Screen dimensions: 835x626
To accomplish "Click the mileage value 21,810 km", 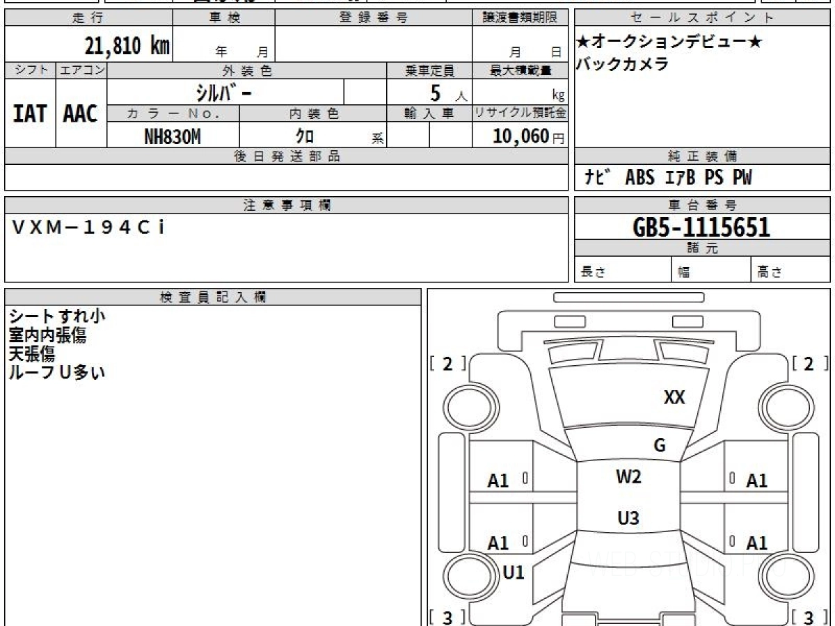I will (x=127, y=46).
